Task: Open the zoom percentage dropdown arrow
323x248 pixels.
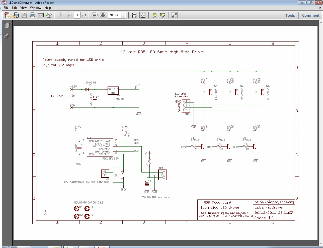Action: coord(123,15)
